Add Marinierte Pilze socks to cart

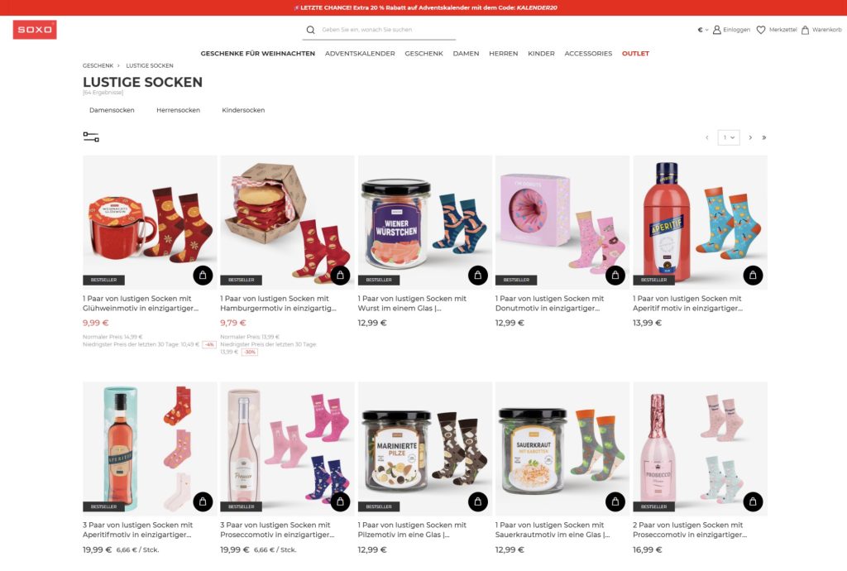point(477,501)
